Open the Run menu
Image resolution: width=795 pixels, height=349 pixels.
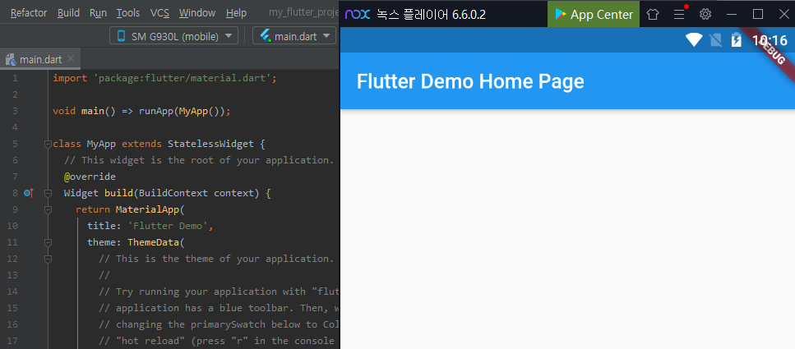pos(98,12)
